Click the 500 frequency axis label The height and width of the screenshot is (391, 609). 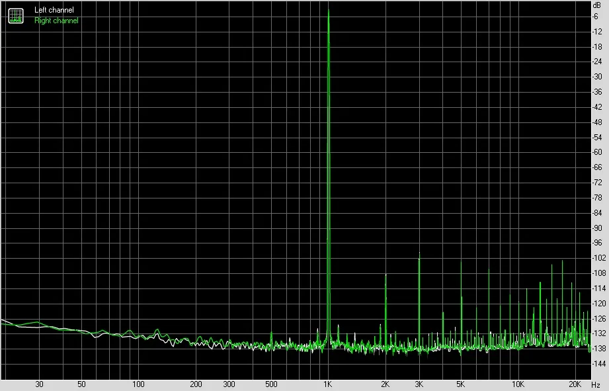[271, 384]
